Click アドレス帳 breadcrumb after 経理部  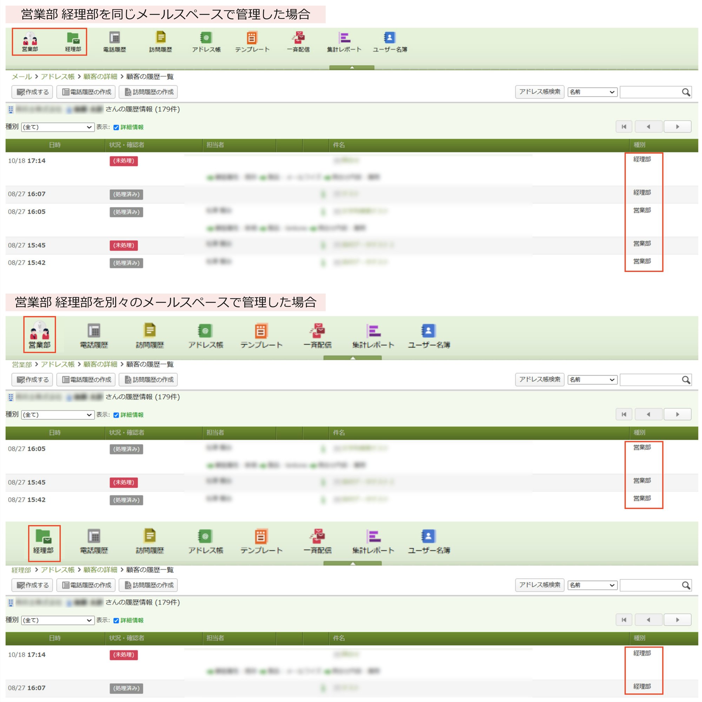coord(58,570)
